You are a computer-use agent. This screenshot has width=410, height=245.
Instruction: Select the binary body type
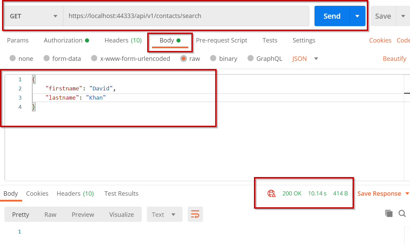pos(224,58)
